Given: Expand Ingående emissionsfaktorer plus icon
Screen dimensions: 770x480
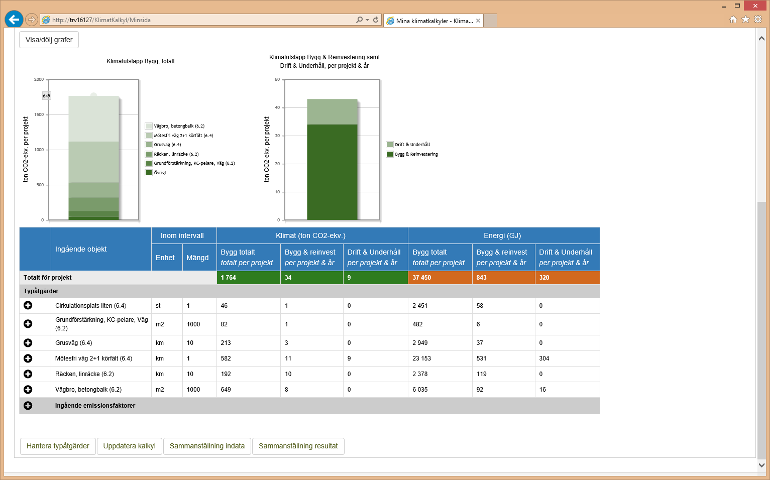Looking at the screenshot, I should 28,406.
